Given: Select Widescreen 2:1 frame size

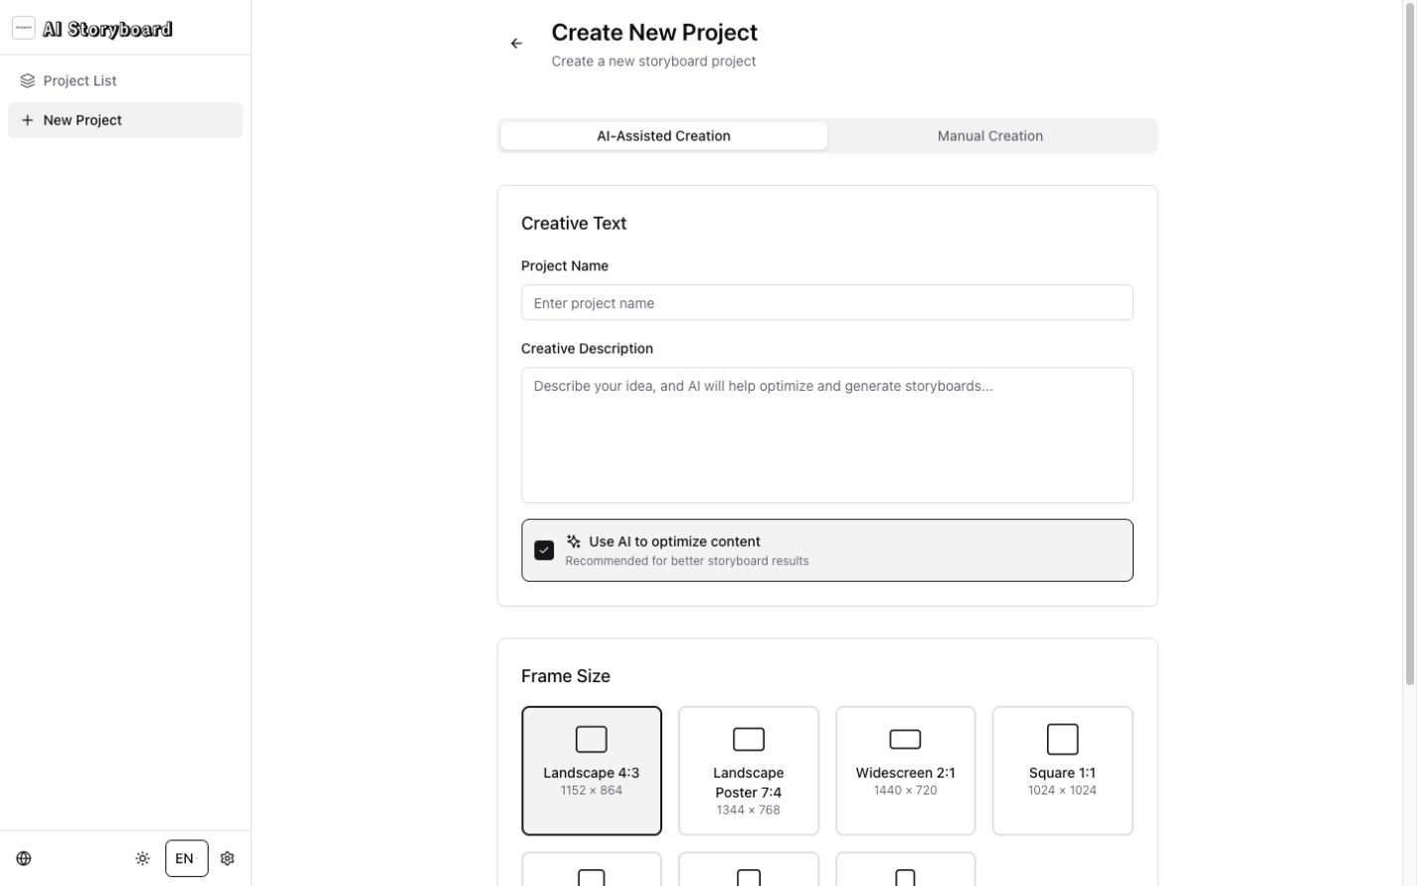Looking at the screenshot, I should tap(906, 772).
